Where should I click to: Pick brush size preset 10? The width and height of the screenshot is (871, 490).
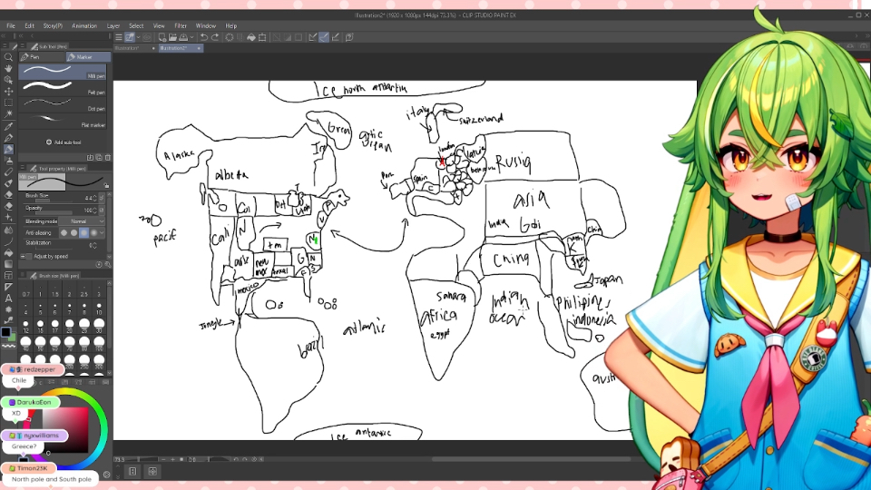click(98, 309)
